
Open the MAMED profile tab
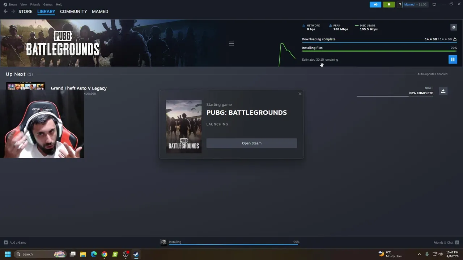tap(100, 12)
